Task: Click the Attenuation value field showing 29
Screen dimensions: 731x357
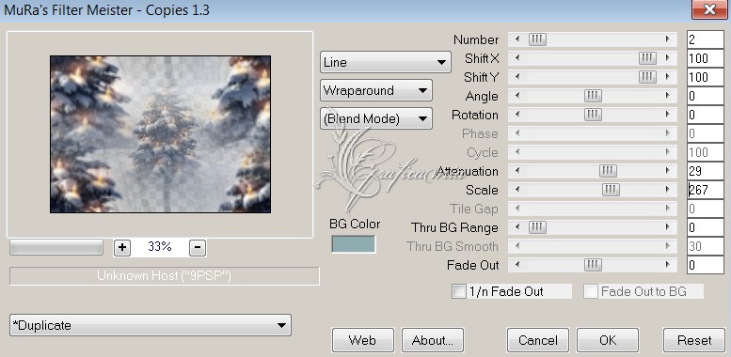Action: (706, 171)
